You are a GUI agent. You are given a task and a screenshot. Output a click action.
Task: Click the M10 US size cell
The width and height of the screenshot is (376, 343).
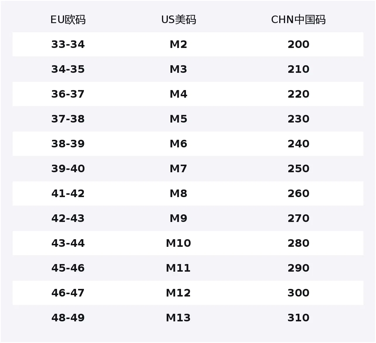click(x=178, y=243)
